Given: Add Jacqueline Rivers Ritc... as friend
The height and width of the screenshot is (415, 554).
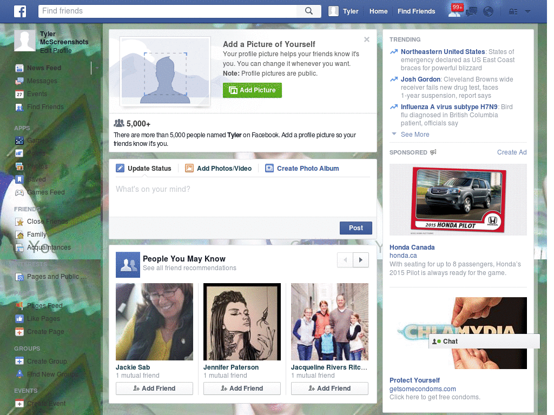Looking at the screenshot, I should point(329,389).
